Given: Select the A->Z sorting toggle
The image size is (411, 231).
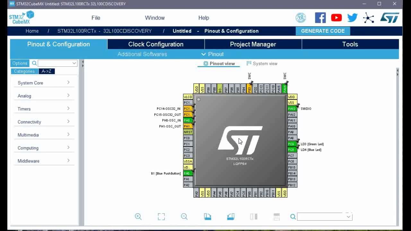Looking at the screenshot, I should (47, 71).
